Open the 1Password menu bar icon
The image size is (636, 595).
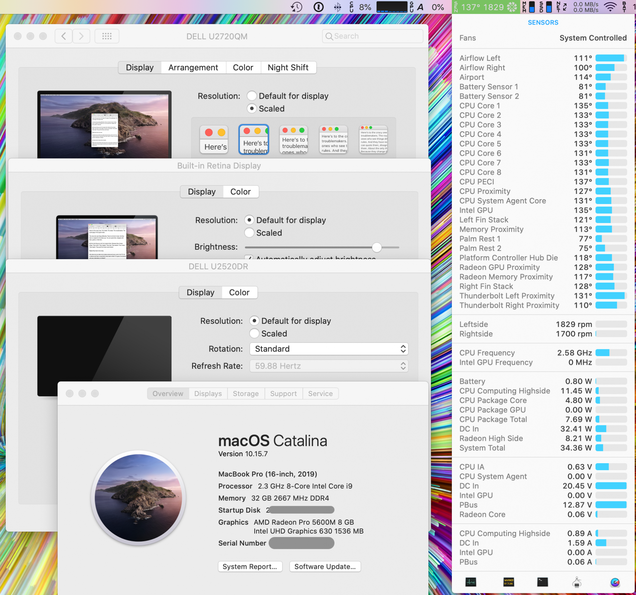318,7
